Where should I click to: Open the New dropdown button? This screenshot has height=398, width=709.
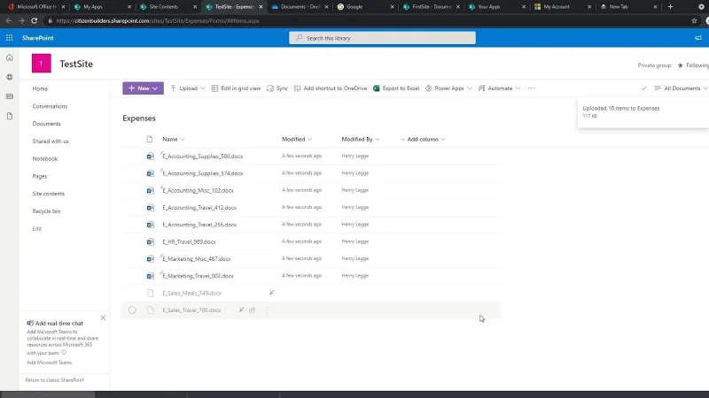tap(143, 88)
